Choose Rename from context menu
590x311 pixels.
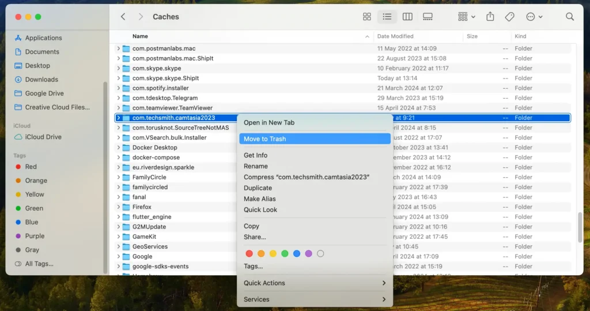pyautogui.click(x=315, y=166)
